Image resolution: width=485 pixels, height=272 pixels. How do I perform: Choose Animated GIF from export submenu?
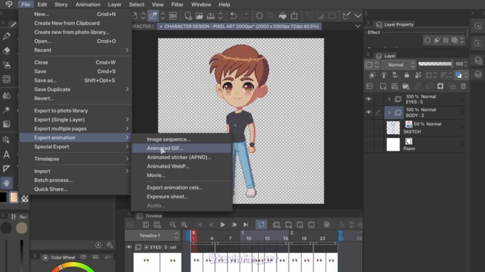pos(165,148)
